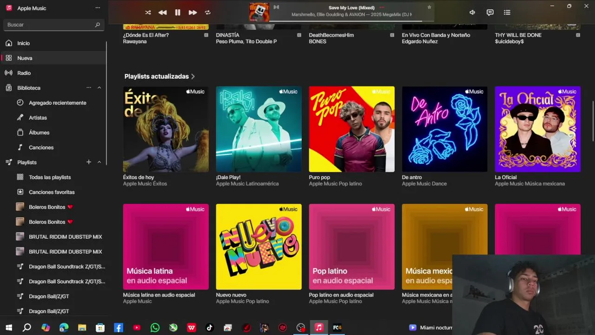Click the magnifier search icon
Viewport: 595px width, 335px height.
click(x=98, y=25)
